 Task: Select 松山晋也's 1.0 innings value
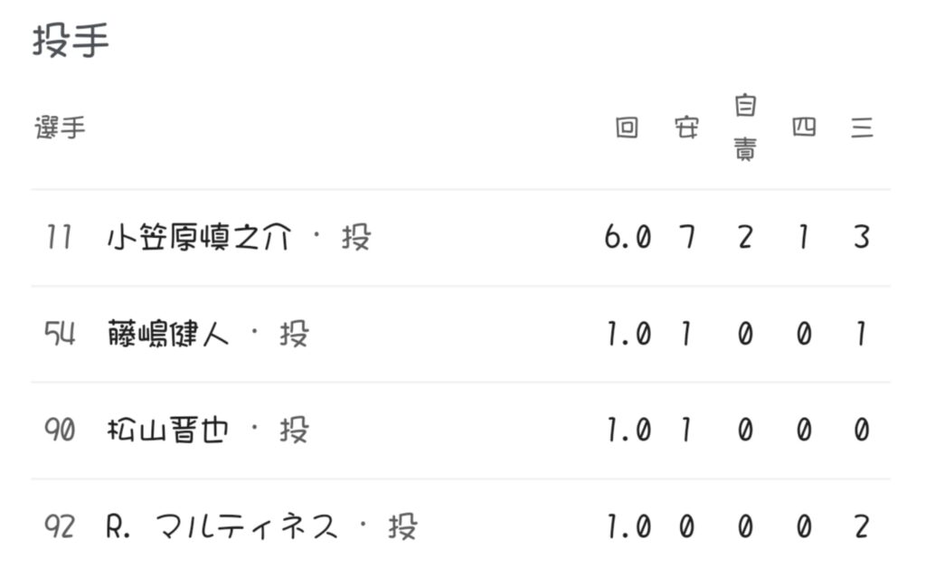coord(628,431)
